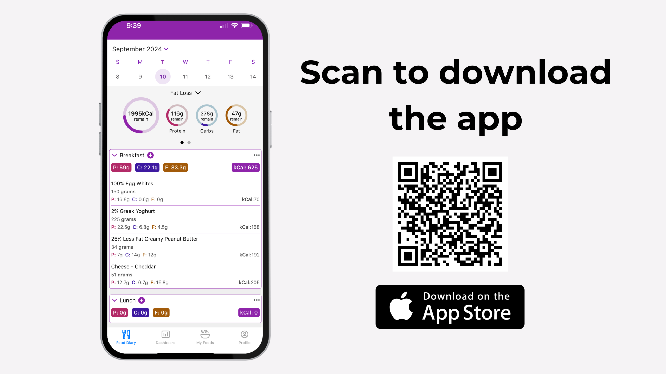Tap Download on the App Store button

pos(450,307)
